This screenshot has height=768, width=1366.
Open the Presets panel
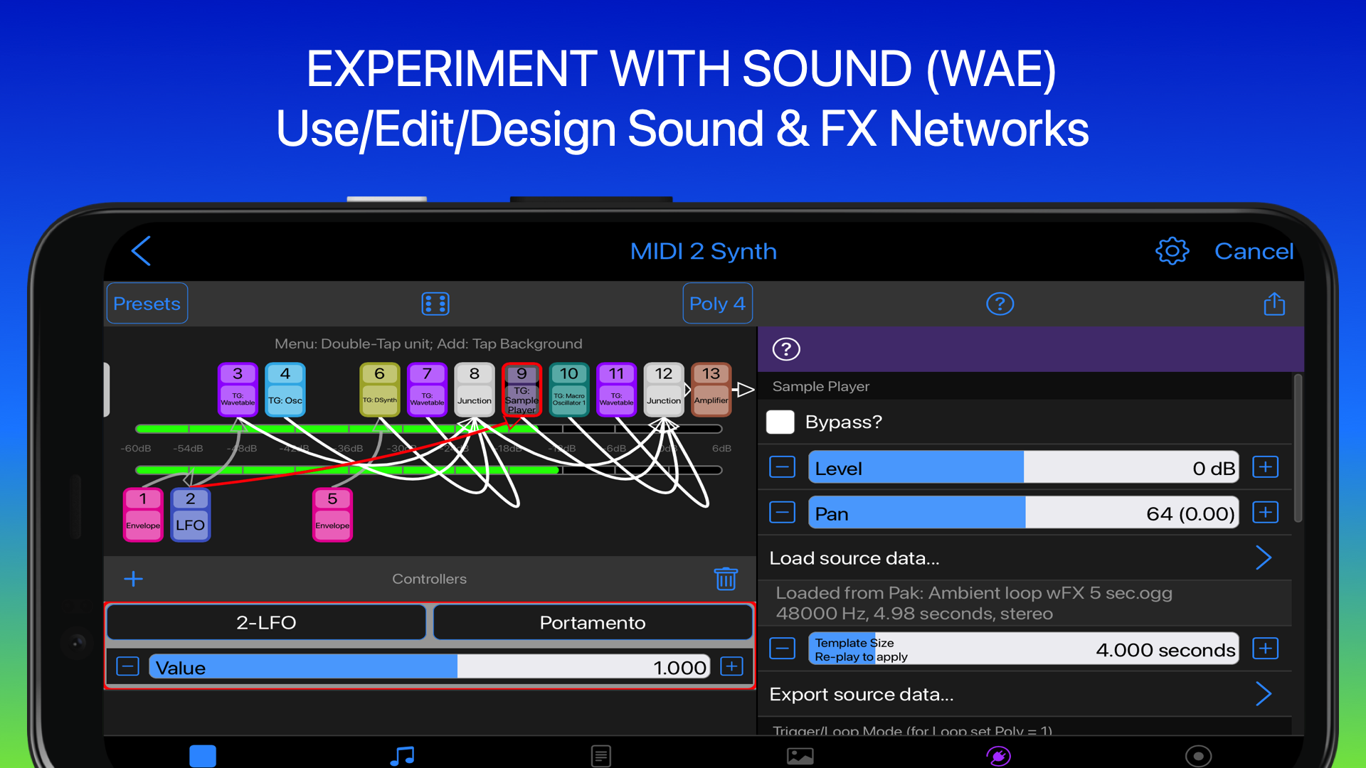click(x=147, y=303)
